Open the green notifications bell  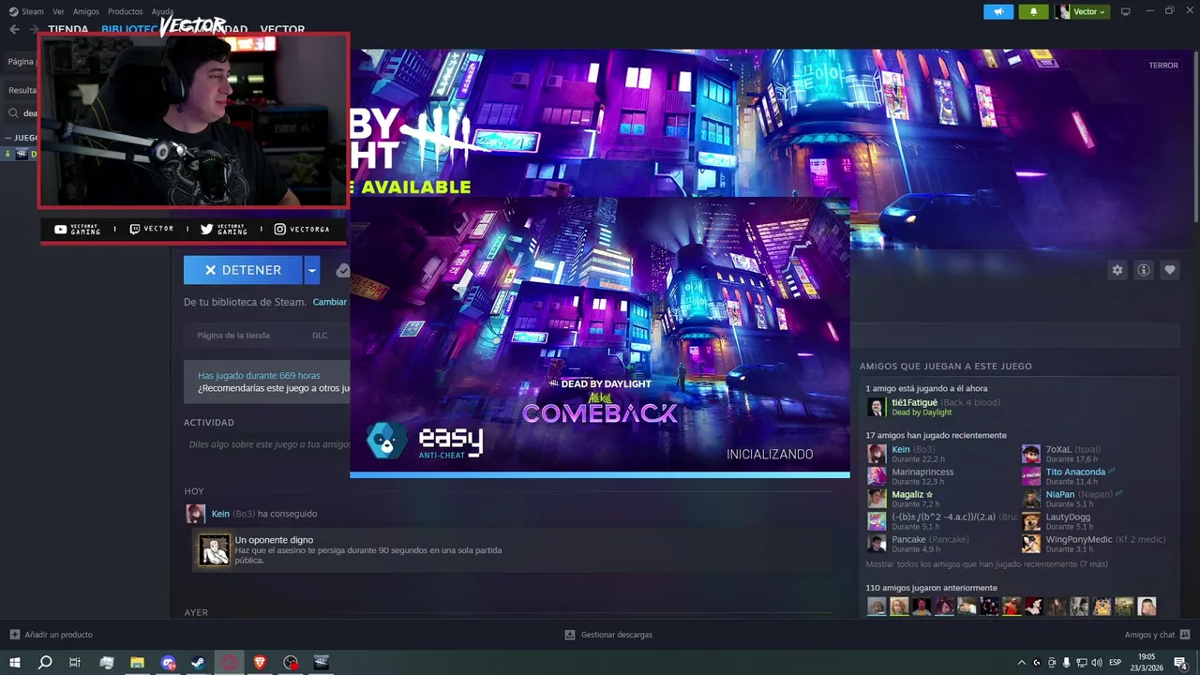[1033, 11]
